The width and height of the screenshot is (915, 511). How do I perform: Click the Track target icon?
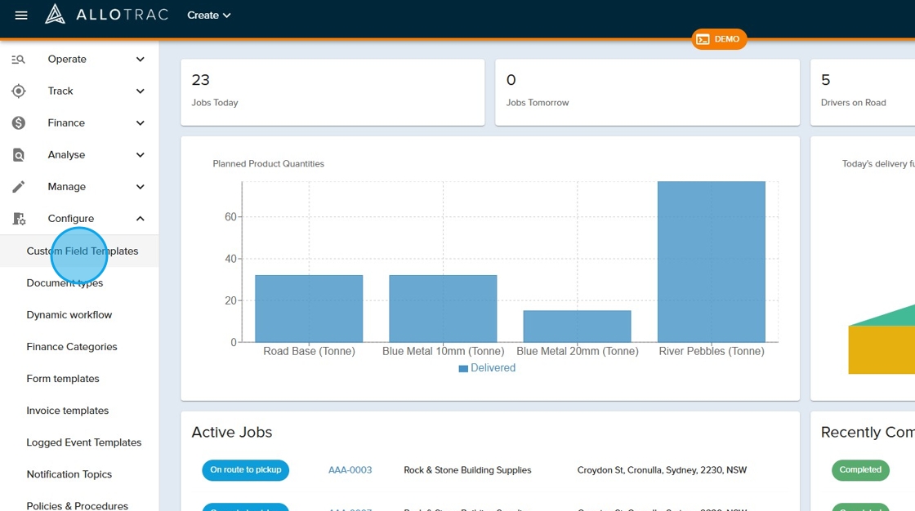[19, 91]
